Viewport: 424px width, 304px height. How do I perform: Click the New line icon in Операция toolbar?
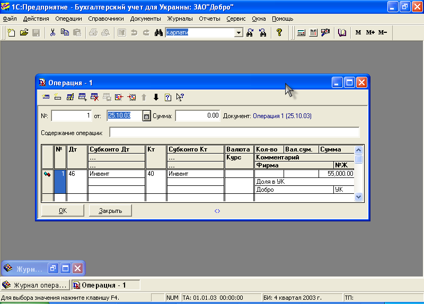click(58, 97)
